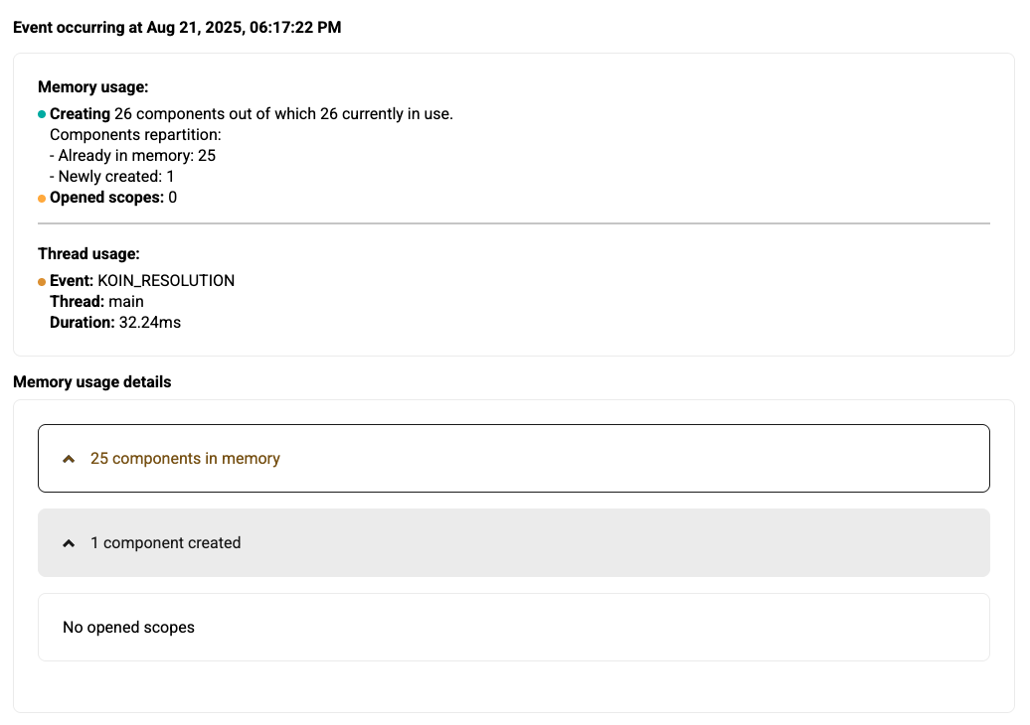Viewport: 1030px width, 725px height.
Task: Click the Opened scopes: 0 text
Action: (113, 198)
